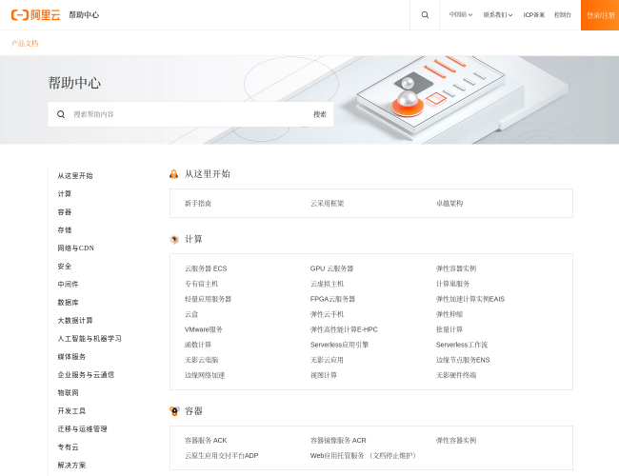Open GPU 云服务器 link

[331, 268]
